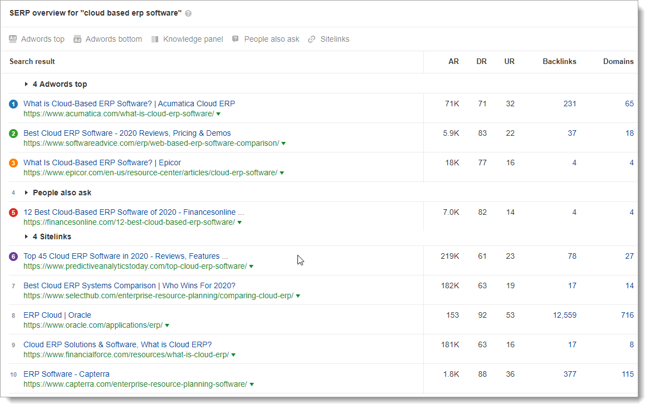Viewport: 650px width, 409px height.
Task: Click the Adwords top ad icon
Action: coord(13,39)
